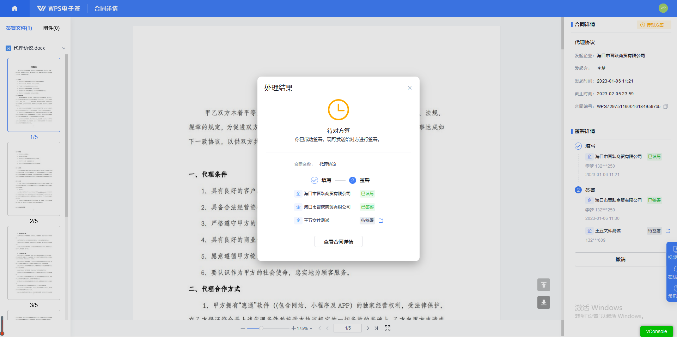Click contract number WPS729751160016184­9597x5 text
Image resolution: width=677 pixels, height=337 pixels.
629,107
